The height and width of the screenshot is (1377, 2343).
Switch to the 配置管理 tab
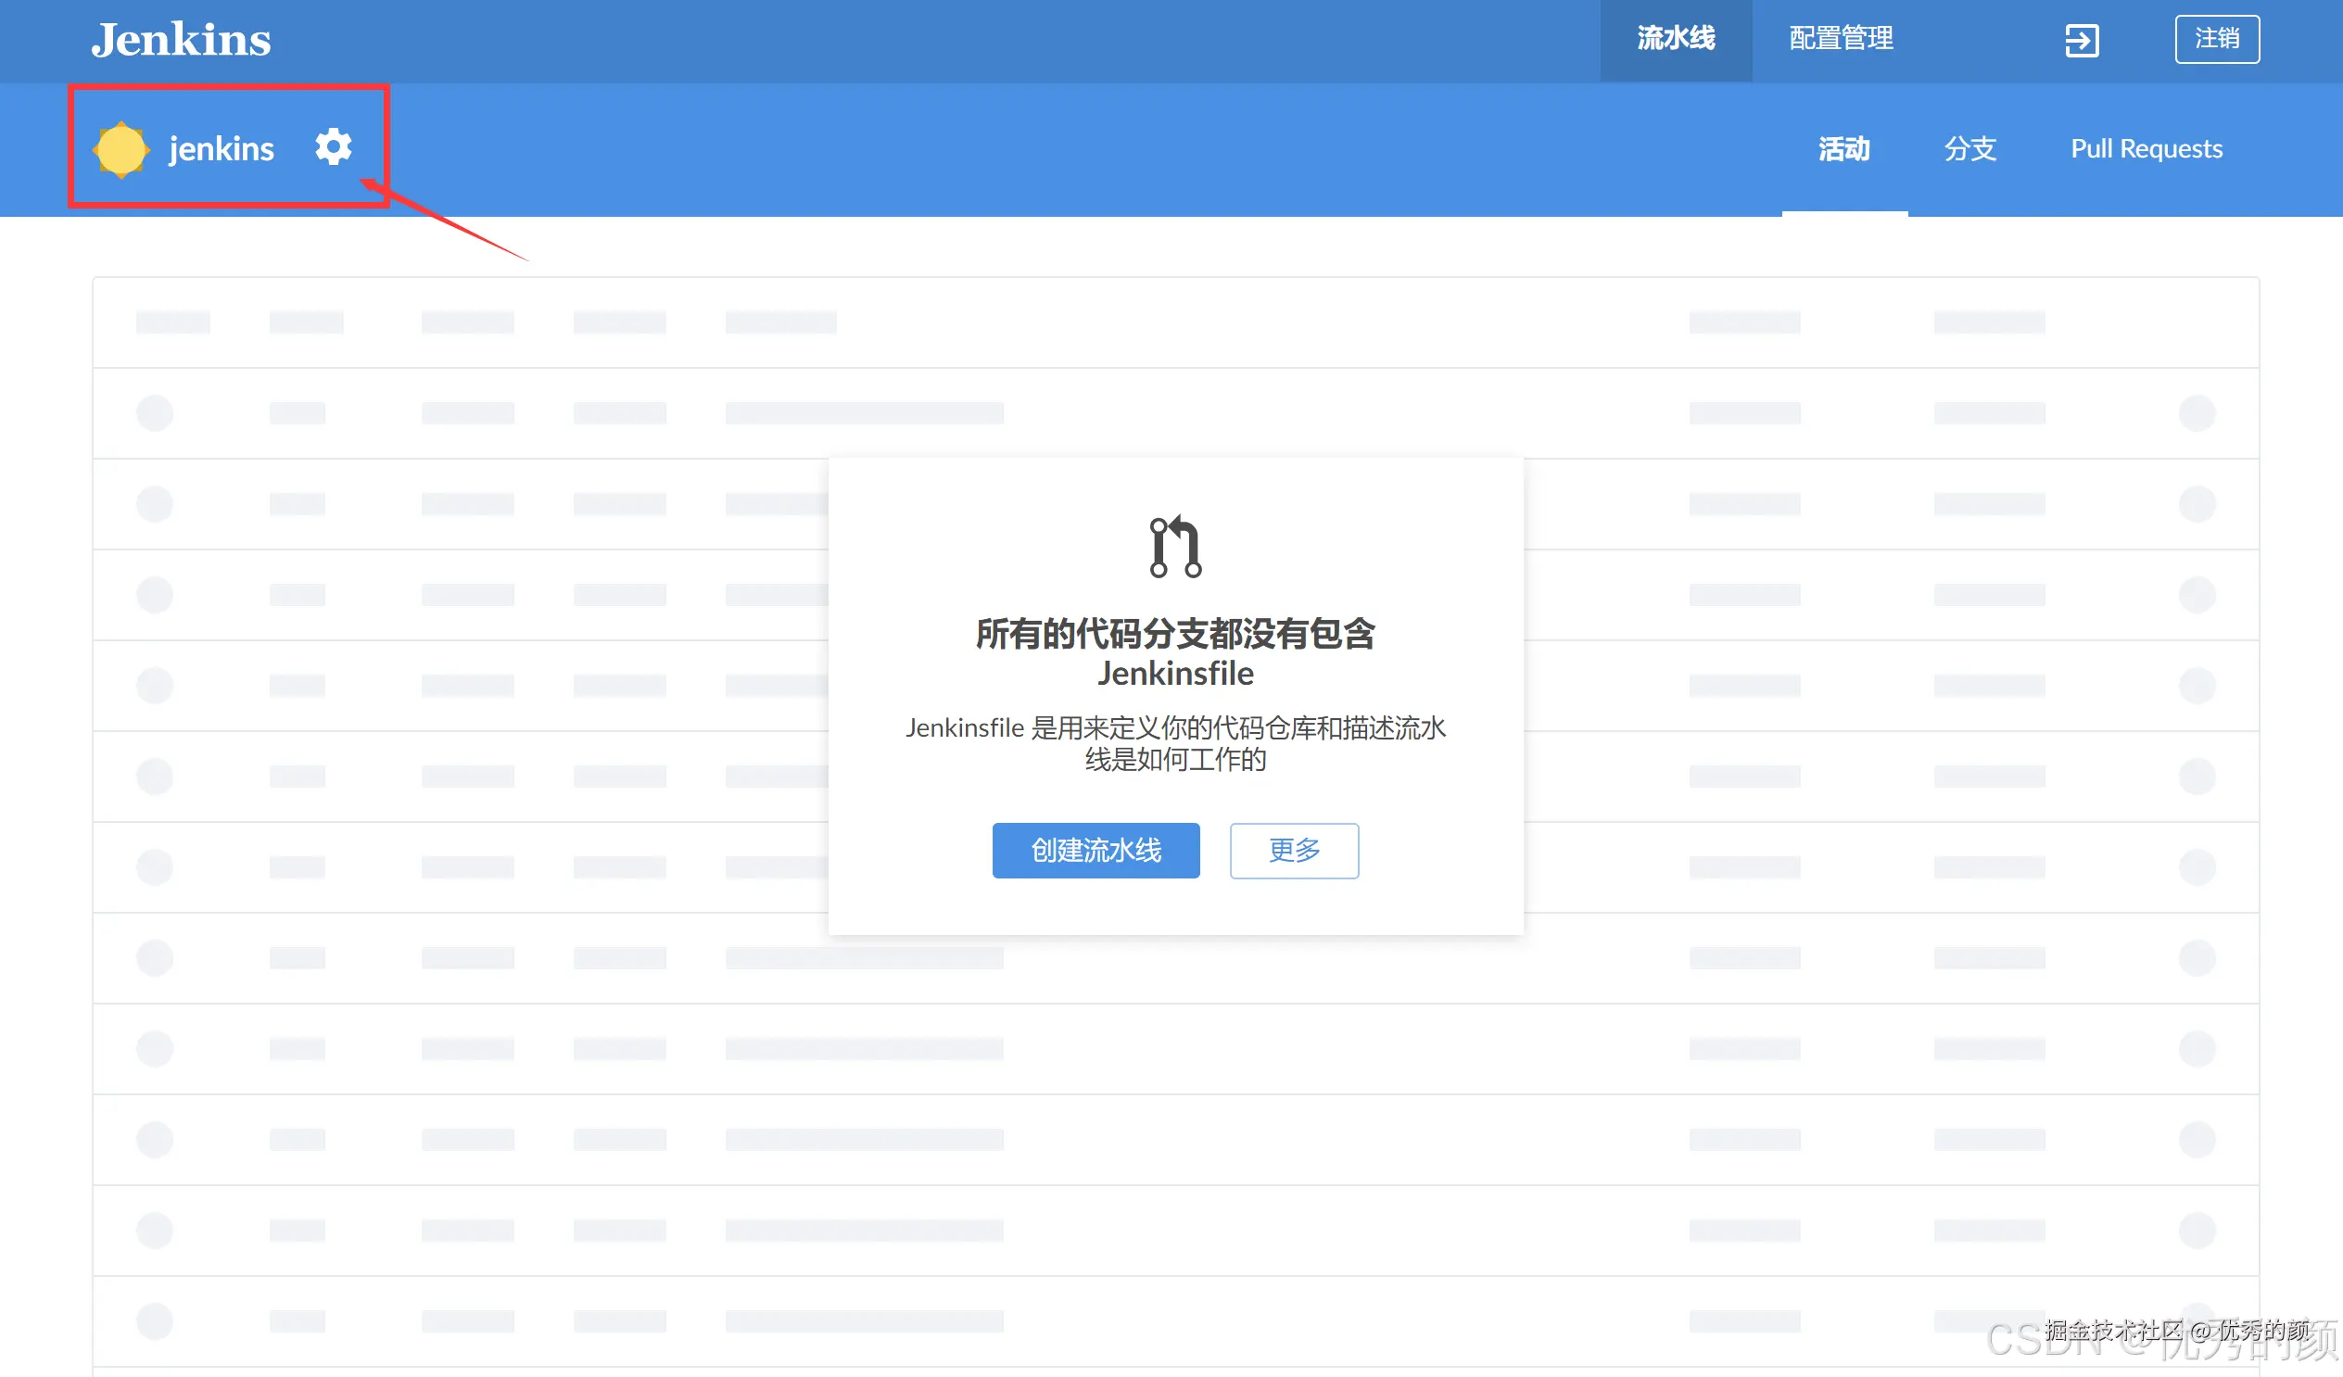pos(1839,39)
